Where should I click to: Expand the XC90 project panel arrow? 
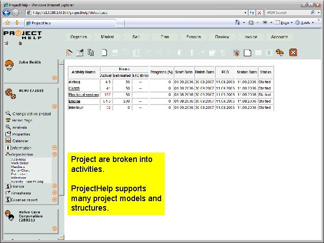[54, 106]
